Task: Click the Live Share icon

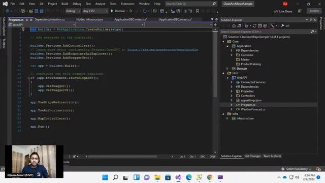Action: [x=276, y=11]
